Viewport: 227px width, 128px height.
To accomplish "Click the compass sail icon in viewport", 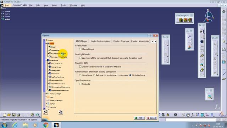I will click(209, 16).
